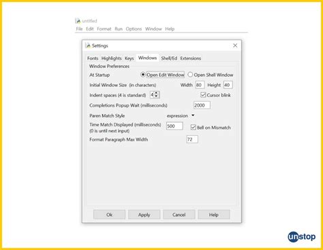Decrease indent spaces with the down arrow

tap(156, 96)
